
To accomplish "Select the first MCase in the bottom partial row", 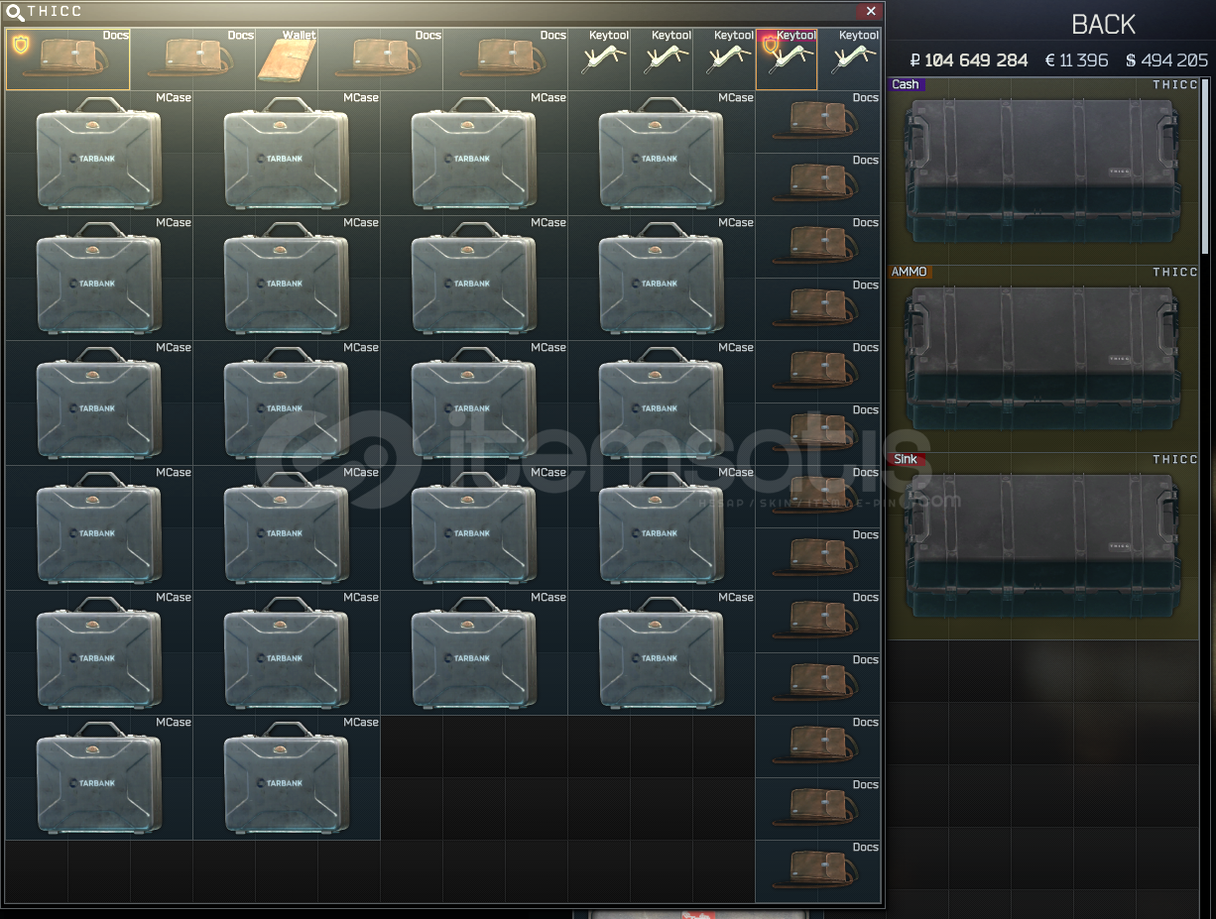I will click(x=99, y=777).
